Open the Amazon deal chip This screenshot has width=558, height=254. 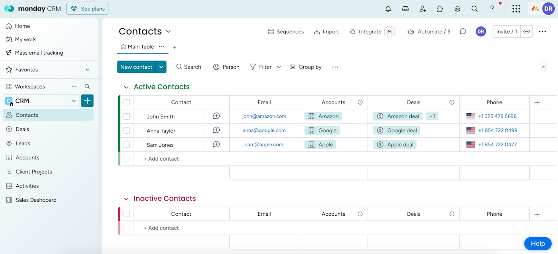(397, 116)
